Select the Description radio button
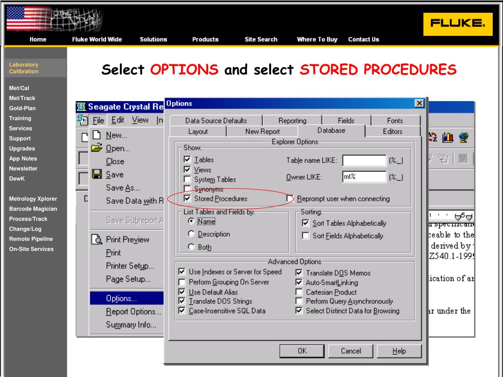The image size is (503, 377). (x=191, y=234)
